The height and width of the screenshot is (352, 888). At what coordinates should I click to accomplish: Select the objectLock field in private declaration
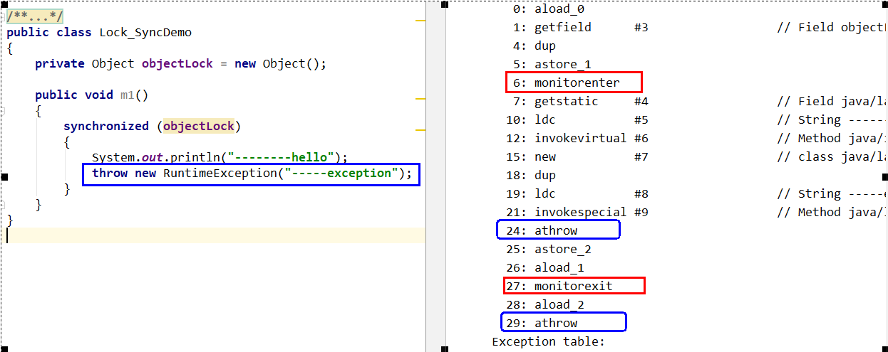coord(177,63)
